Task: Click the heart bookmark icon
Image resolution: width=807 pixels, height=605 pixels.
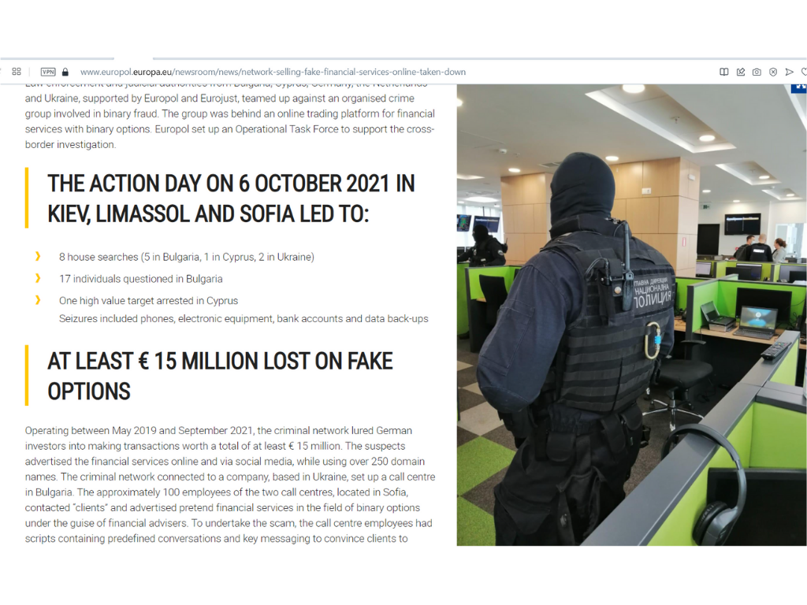Action: coord(804,72)
